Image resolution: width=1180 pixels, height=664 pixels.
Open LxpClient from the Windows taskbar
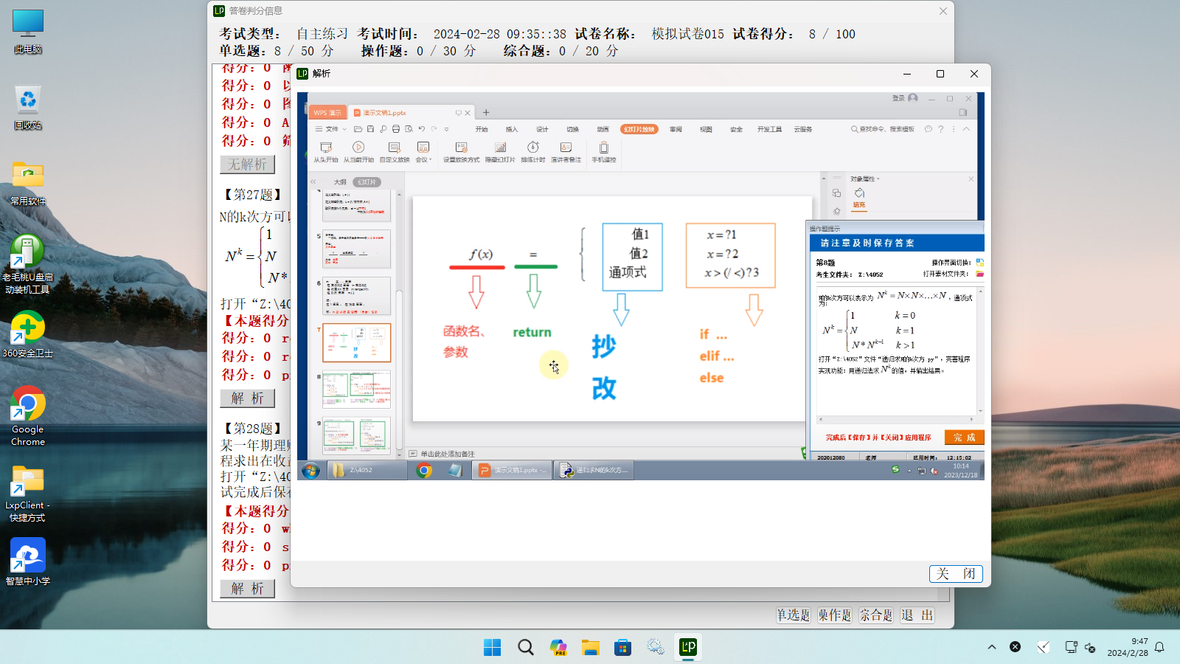click(x=687, y=647)
